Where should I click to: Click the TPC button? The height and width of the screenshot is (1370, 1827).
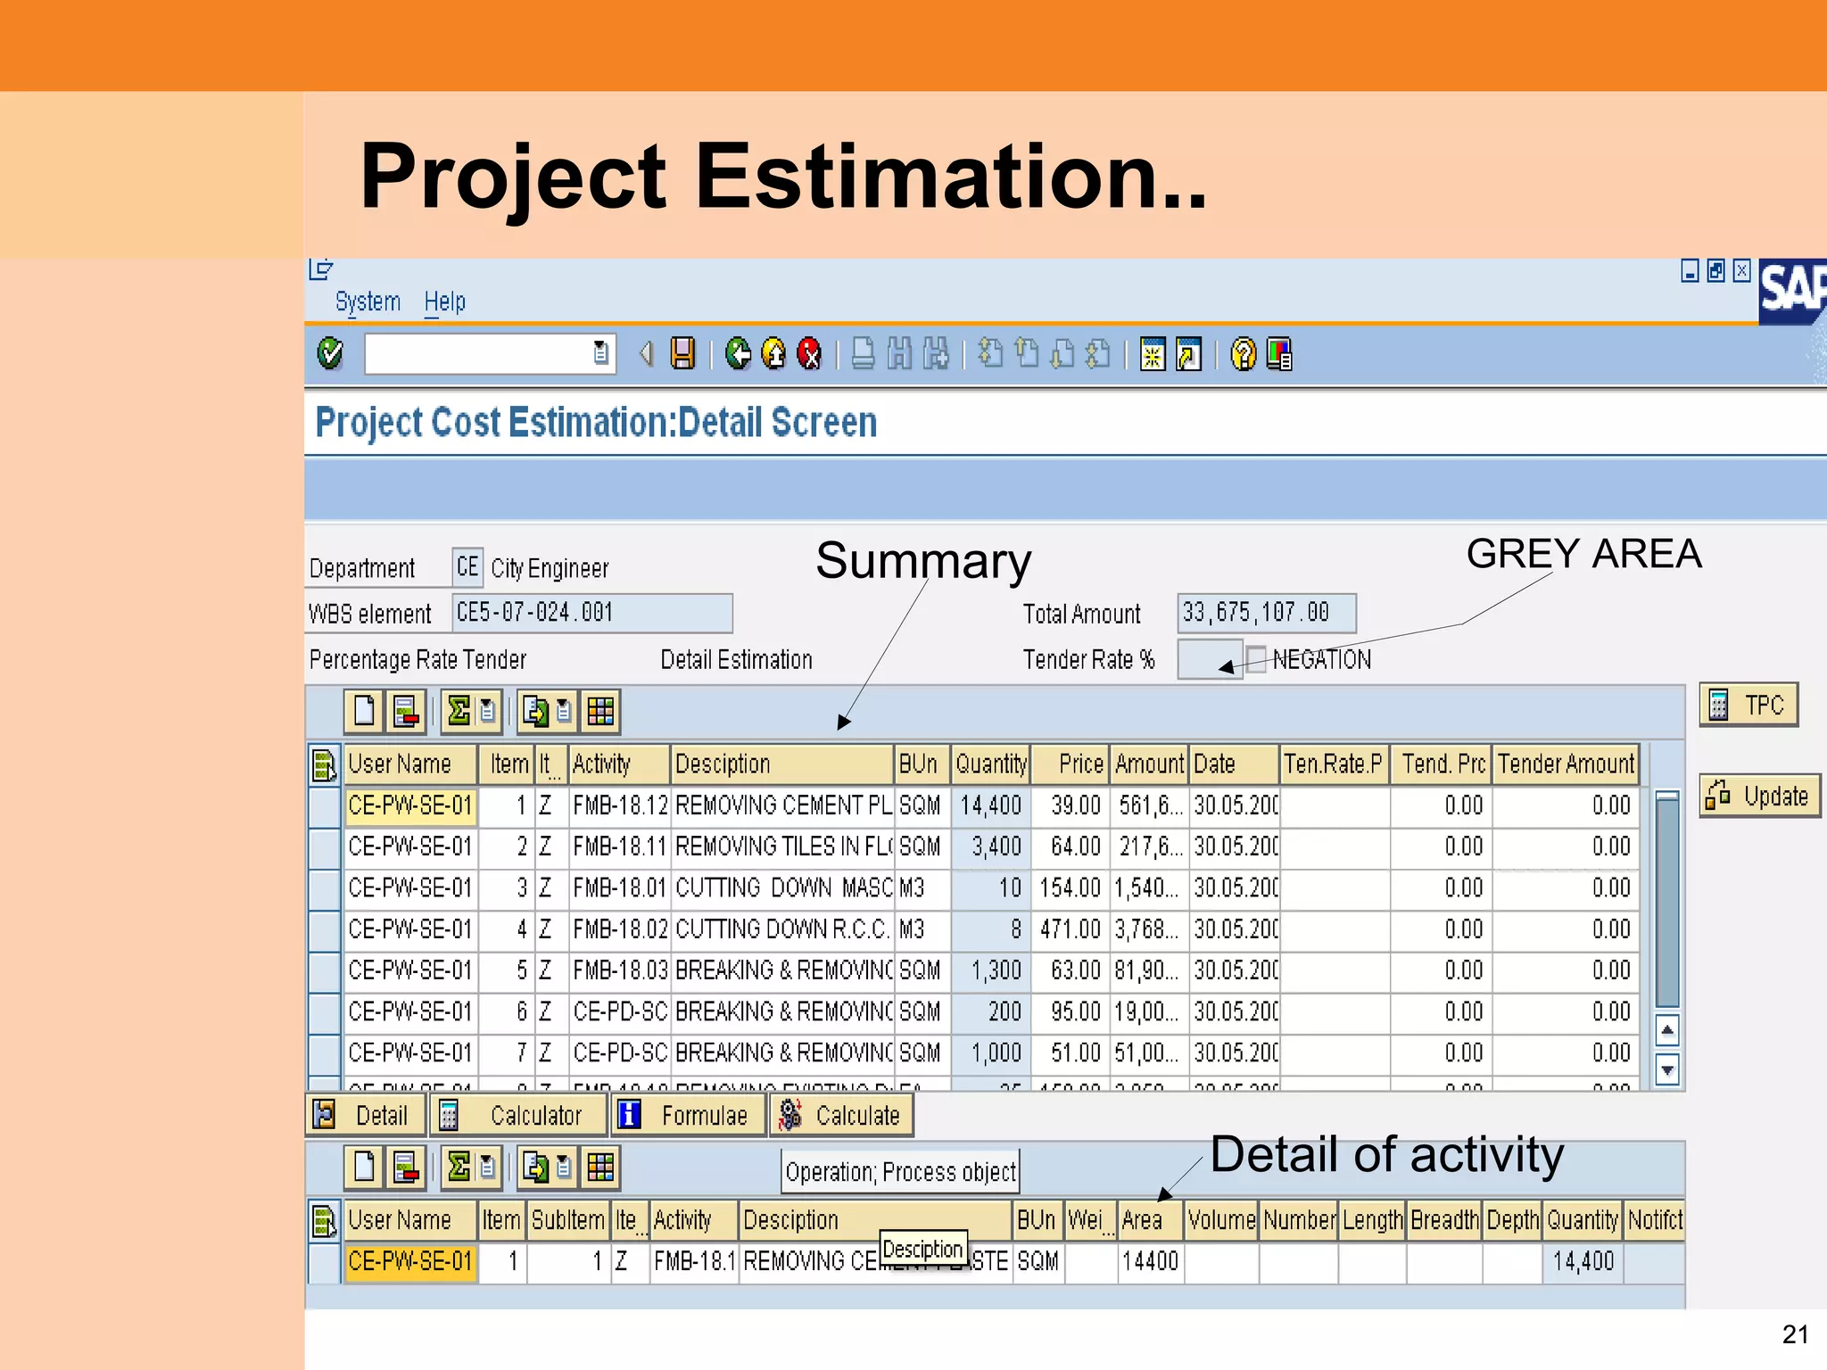point(1748,706)
